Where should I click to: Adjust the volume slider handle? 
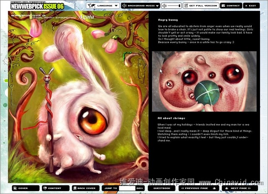[179, 6]
